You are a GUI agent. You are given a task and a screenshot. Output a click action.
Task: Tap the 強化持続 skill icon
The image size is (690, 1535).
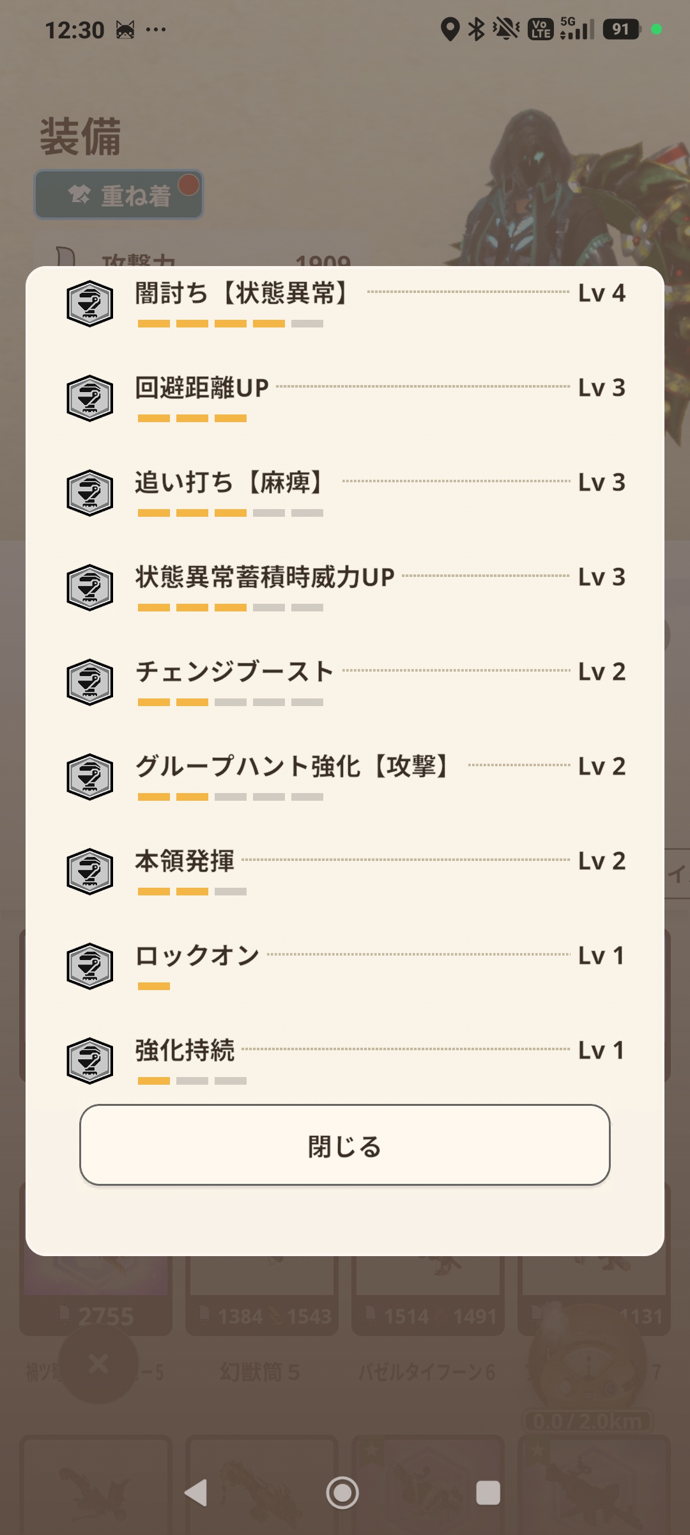[90, 1061]
